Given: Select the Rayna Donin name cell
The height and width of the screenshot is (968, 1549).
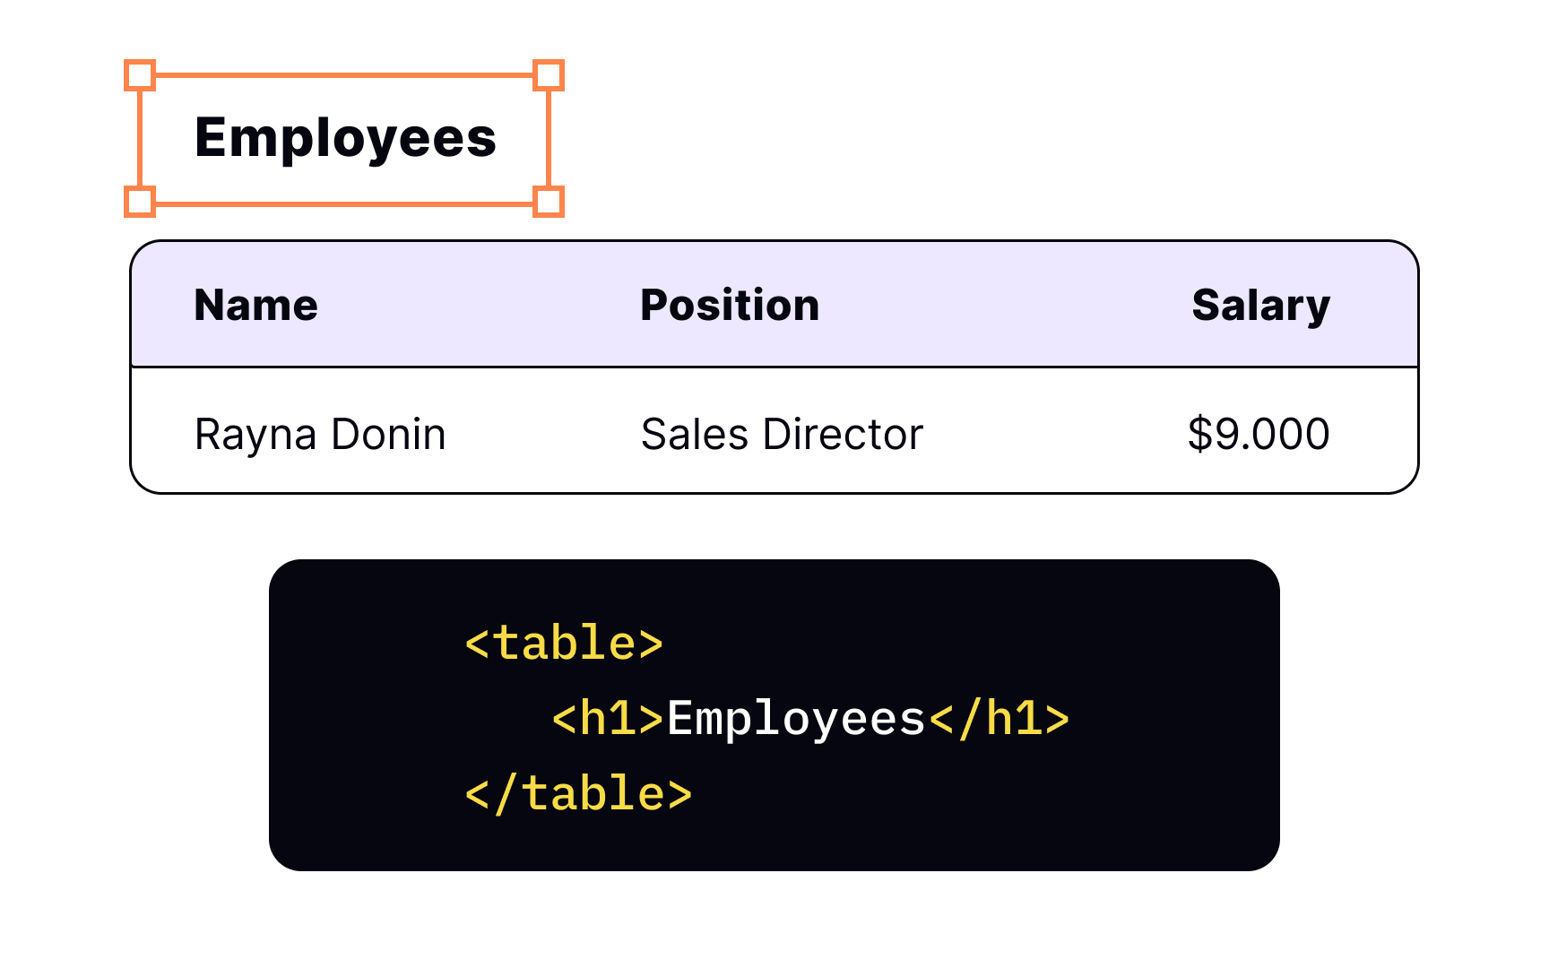Looking at the screenshot, I should [320, 435].
